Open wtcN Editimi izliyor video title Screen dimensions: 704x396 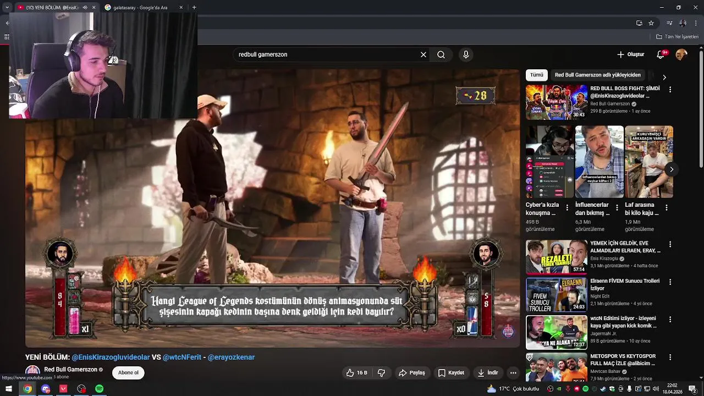click(624, 322)
